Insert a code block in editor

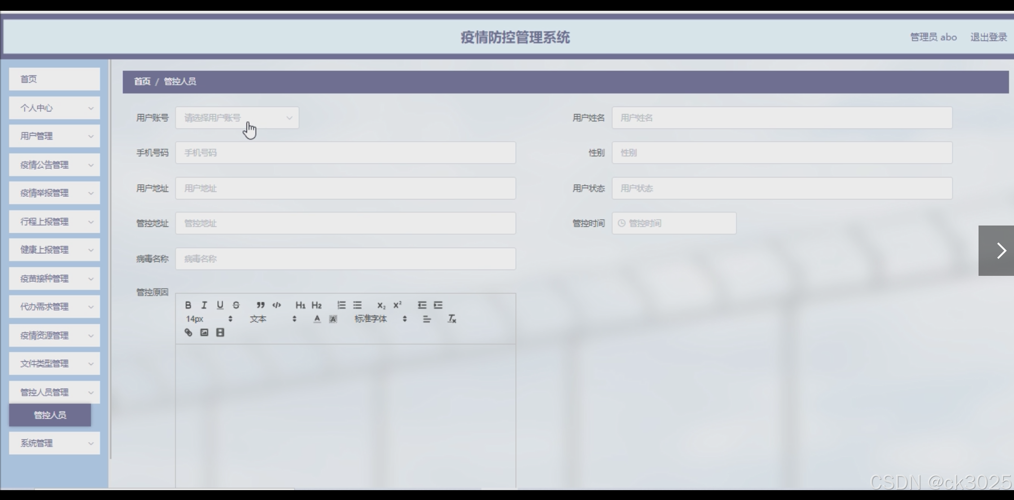coord(277,305)
